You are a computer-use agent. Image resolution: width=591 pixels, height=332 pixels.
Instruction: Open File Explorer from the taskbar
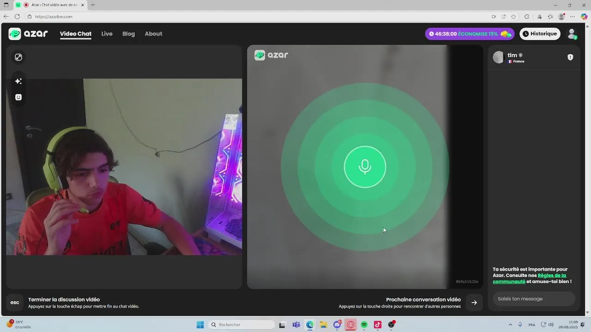coord(323,325)
